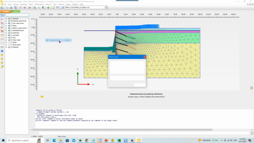The width and height of the screenshot is (254, 143).
Task: Open the Deformations menu
Action: 39,4
